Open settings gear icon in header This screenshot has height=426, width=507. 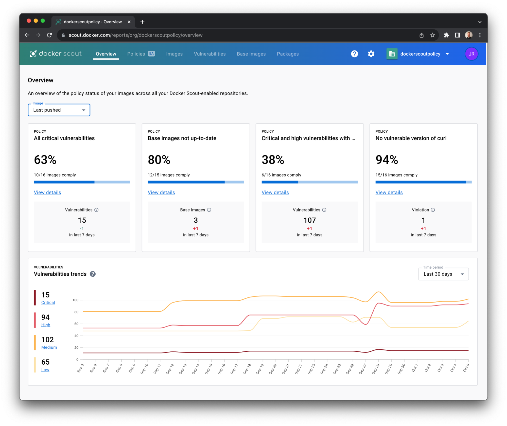pyautogui.click(x=371, y=54)
